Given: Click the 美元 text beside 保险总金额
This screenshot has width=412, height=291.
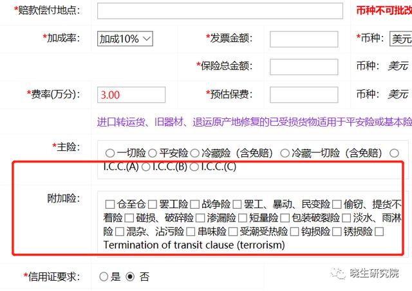Looking at the screenshot, I should [398, 66].
